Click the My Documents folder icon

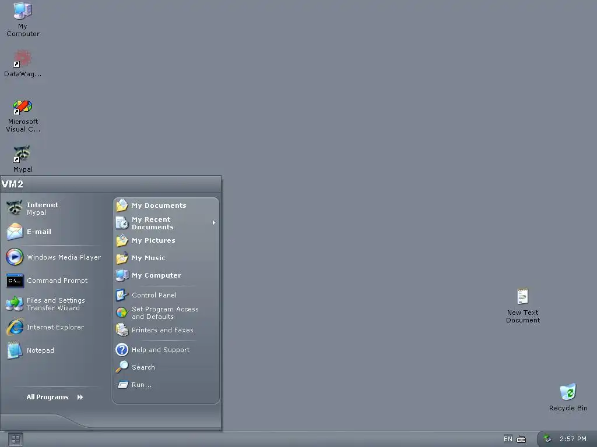(122, 205)
